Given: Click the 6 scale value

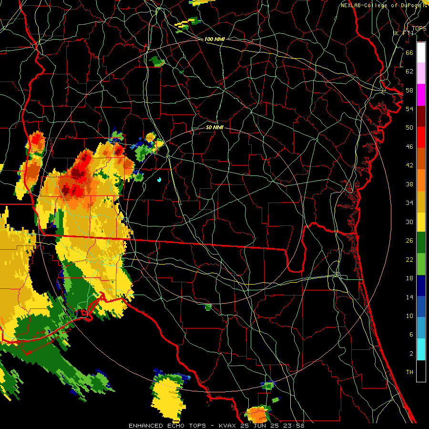Looking at the screenshot, I should pos(411,334).
